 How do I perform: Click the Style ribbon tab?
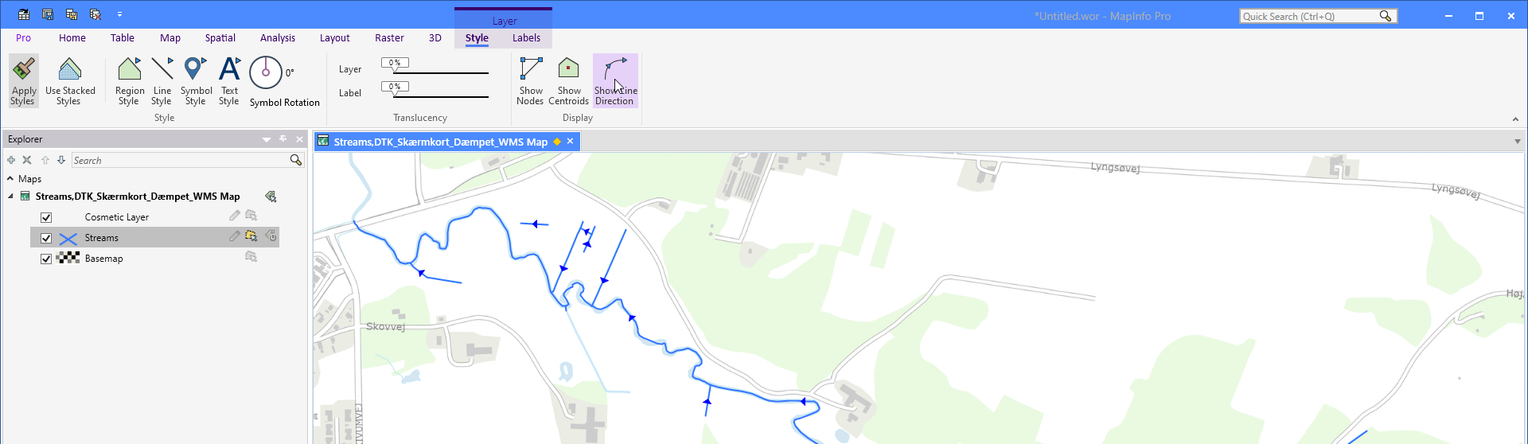click(x=477, y=37)
